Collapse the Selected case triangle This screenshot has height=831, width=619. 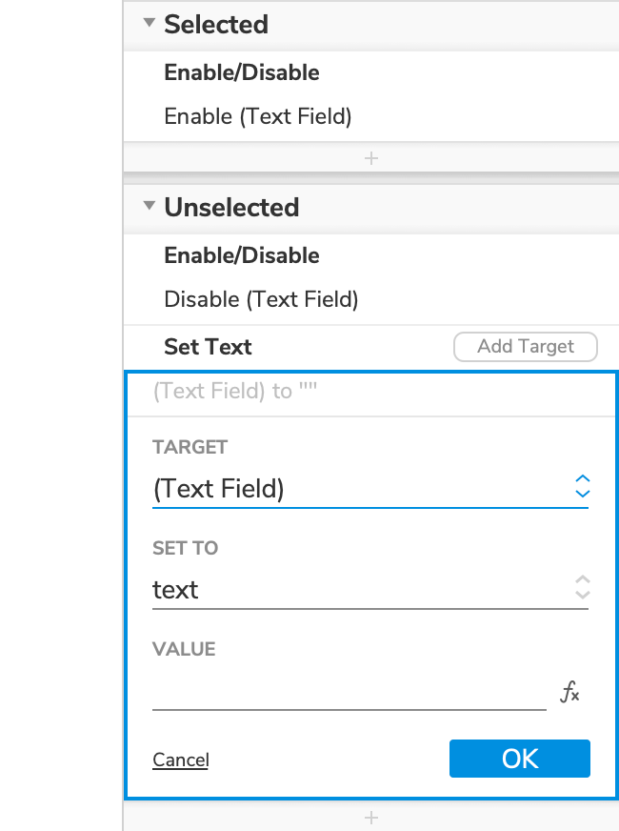[x=149, y=24]
